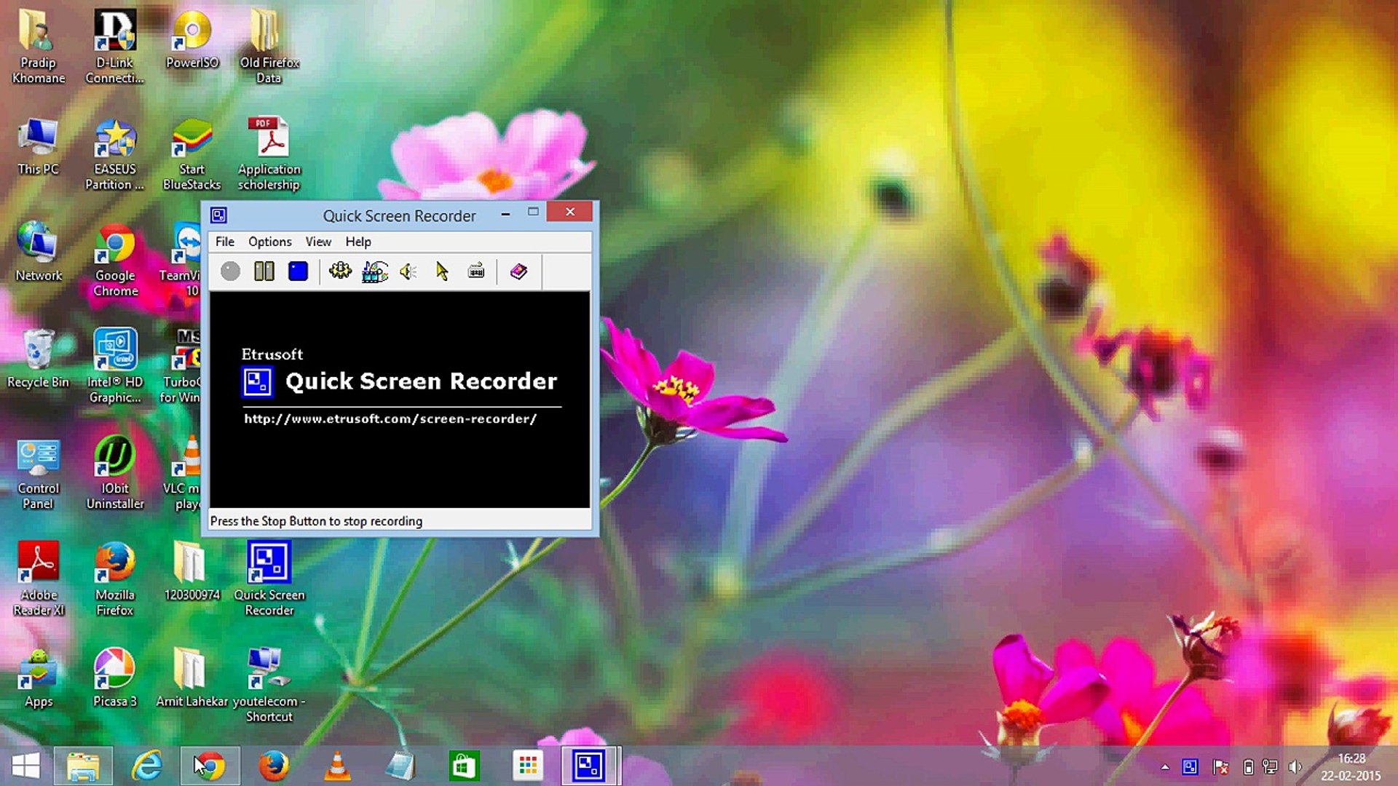This screenshot has width=1398, height=786.
Task: Select Quick Screen Recorder desktop shortcut
Action: (269, 579)
